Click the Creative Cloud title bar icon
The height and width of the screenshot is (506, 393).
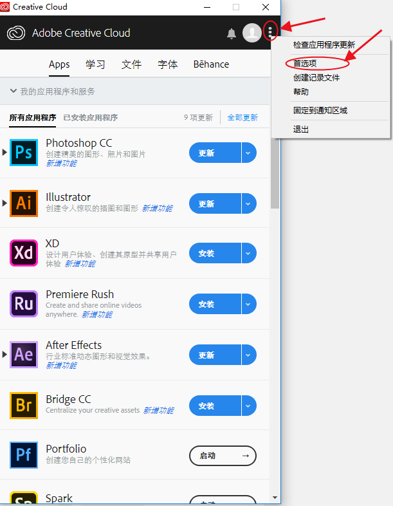pos(5,6)
